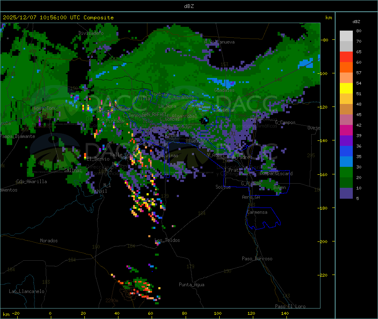
Task: Click the Carmensa location label
Action: (257, 212)
